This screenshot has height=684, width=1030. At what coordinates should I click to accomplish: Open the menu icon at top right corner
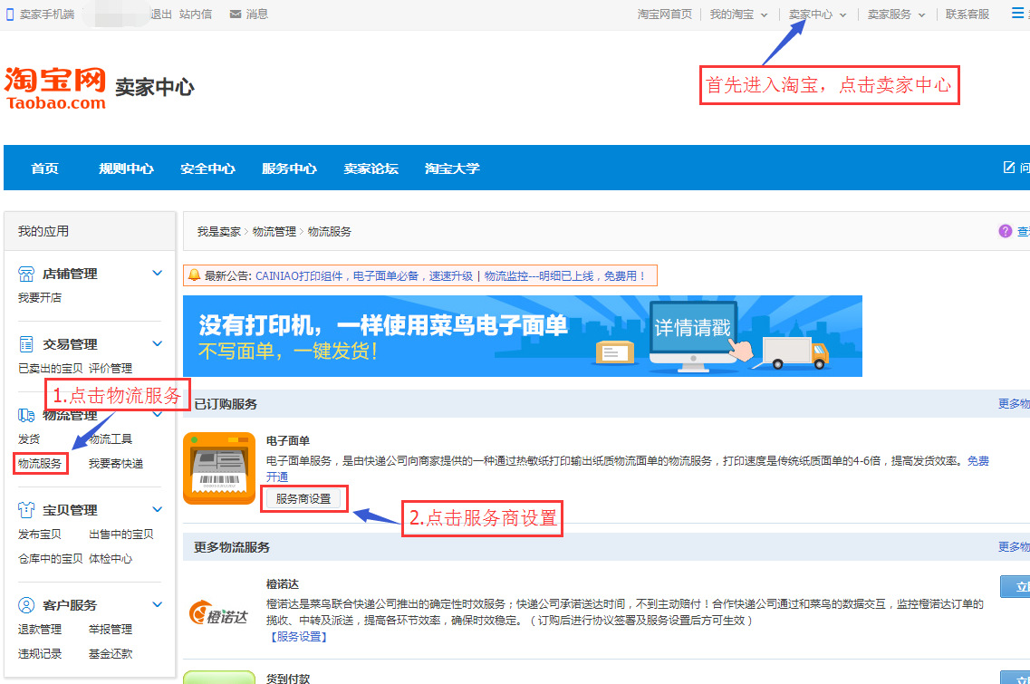pos(1018,14)
